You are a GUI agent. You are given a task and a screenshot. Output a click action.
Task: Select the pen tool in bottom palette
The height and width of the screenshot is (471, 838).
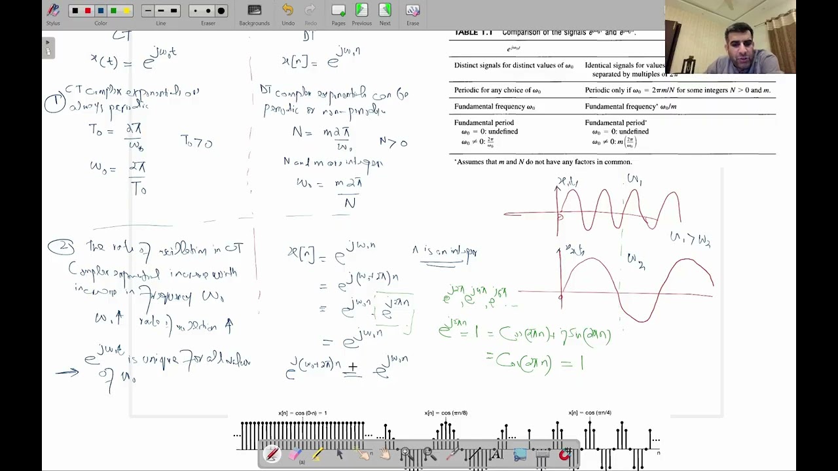click(272, 454)
